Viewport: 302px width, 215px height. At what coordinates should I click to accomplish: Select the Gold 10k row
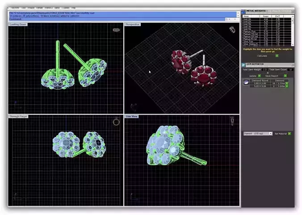coord(267,29)
